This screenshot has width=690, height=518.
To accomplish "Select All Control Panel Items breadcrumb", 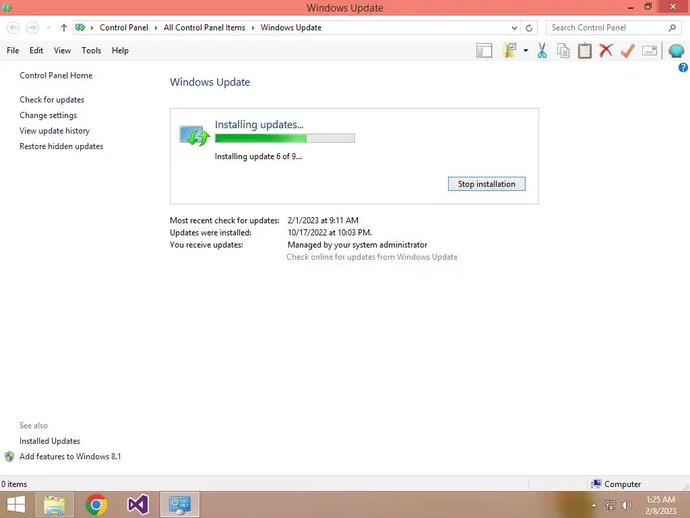I will [205, 27].
